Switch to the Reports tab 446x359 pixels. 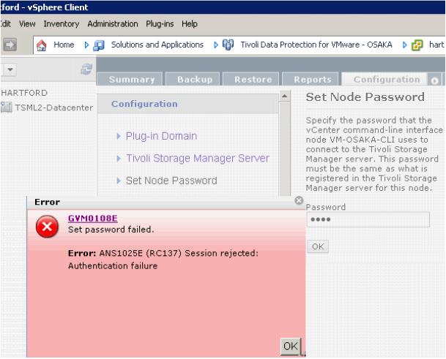pos(311,79)
